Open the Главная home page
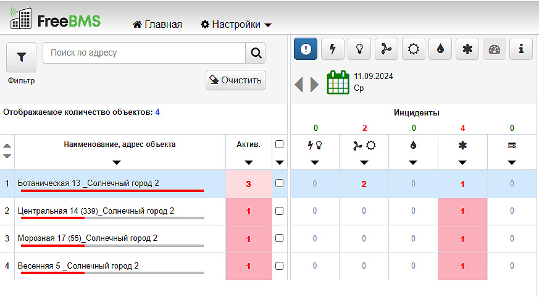 tap(157, 25)
